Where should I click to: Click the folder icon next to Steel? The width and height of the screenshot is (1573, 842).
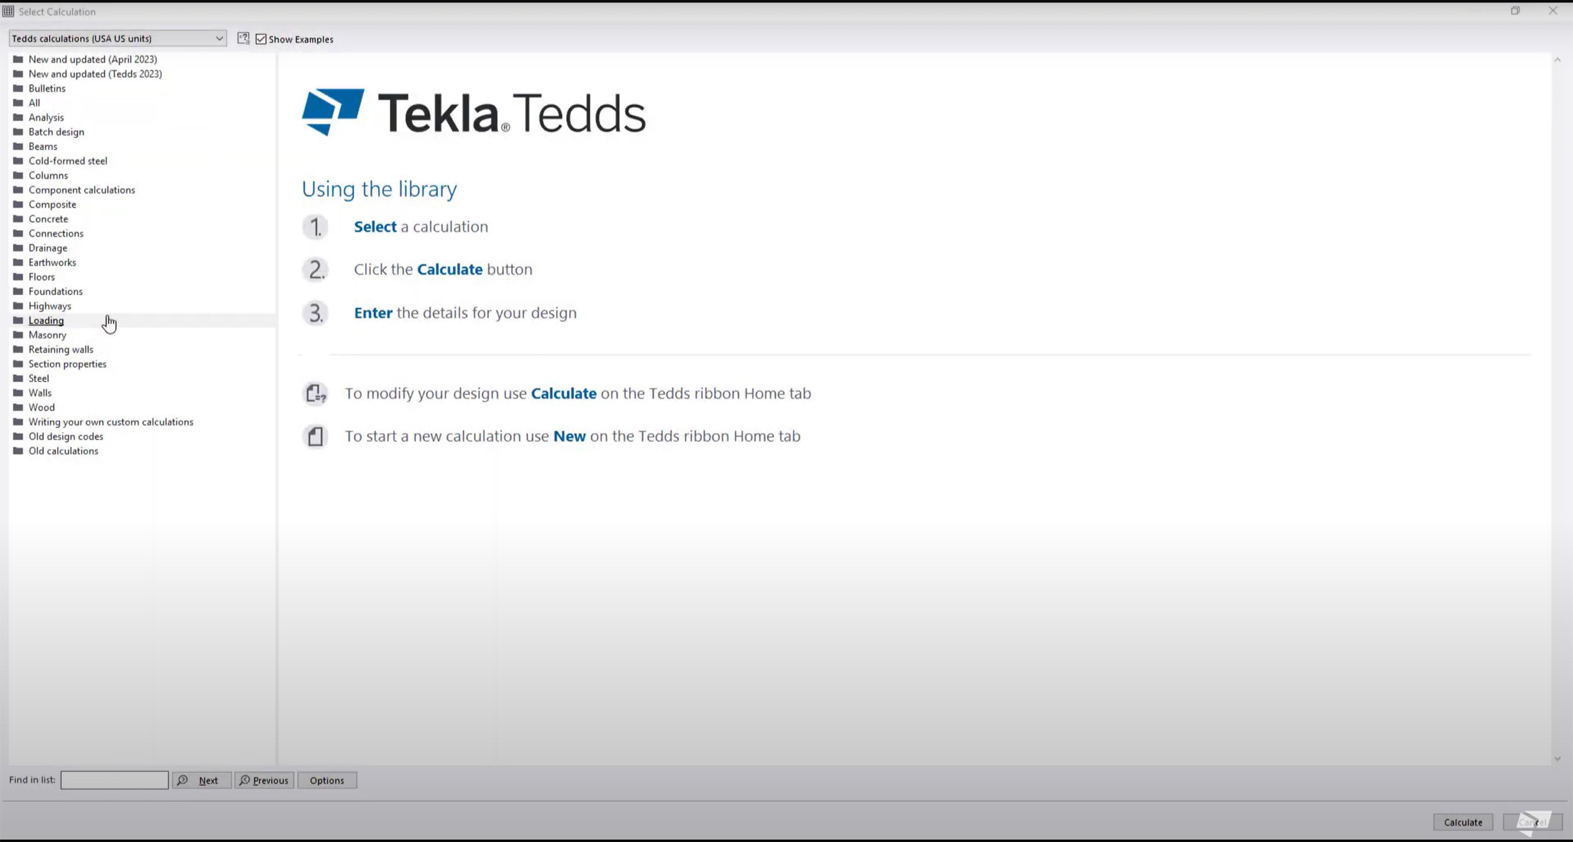tap(18, 378)
